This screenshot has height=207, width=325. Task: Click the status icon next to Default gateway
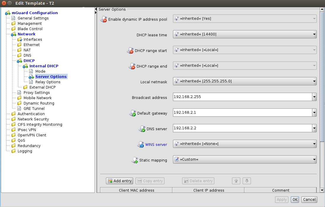coord(133,113)
